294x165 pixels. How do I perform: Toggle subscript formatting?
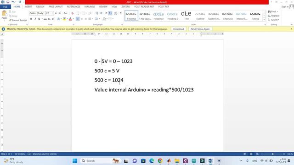point(49,19)
